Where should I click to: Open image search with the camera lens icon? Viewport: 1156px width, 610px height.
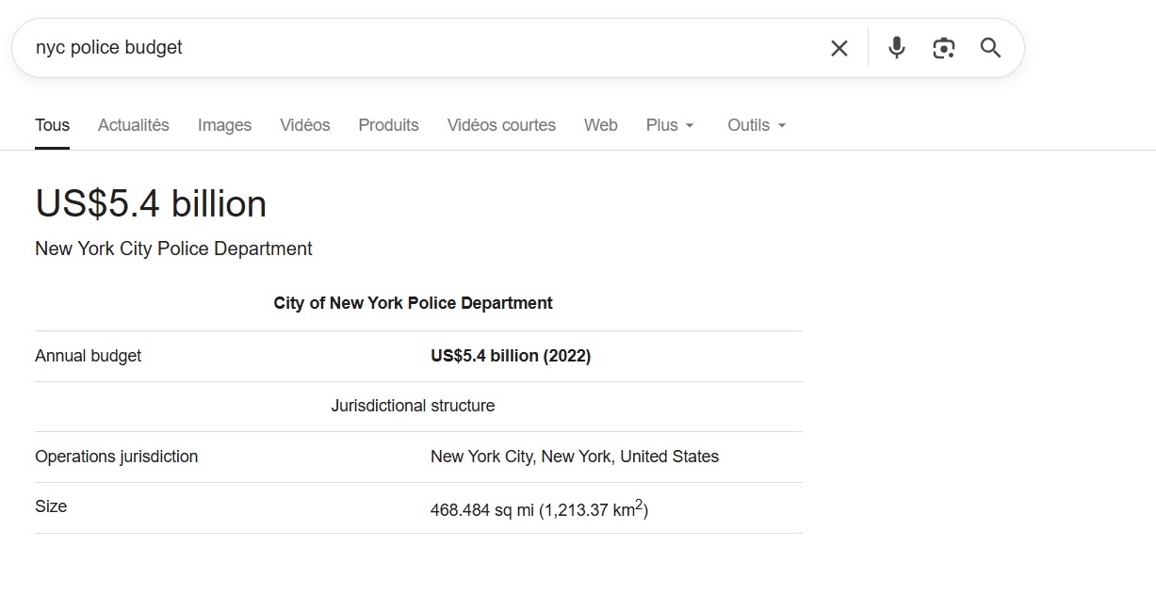[x=943, y=48]
